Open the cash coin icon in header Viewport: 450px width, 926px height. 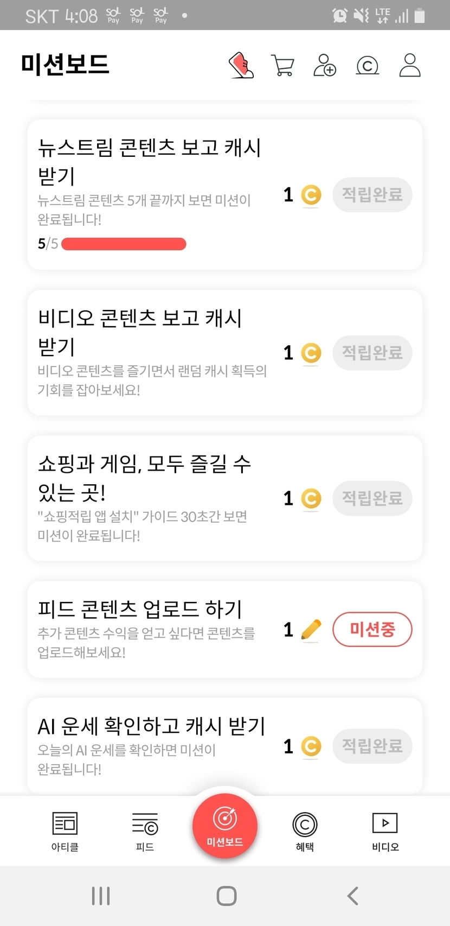[367, 66]
